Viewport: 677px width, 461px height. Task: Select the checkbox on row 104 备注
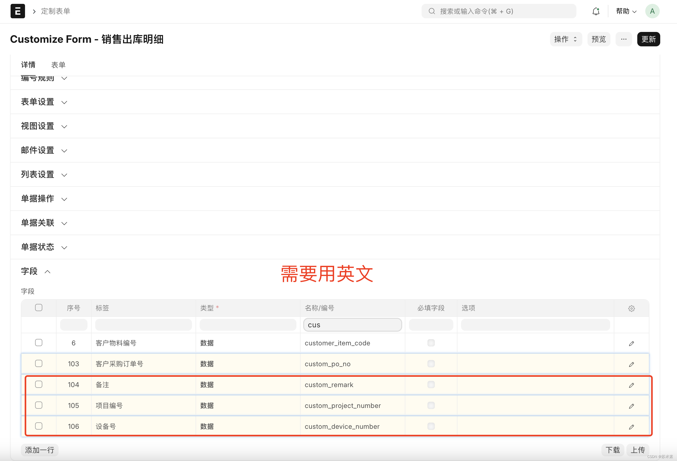click(38, 384)
